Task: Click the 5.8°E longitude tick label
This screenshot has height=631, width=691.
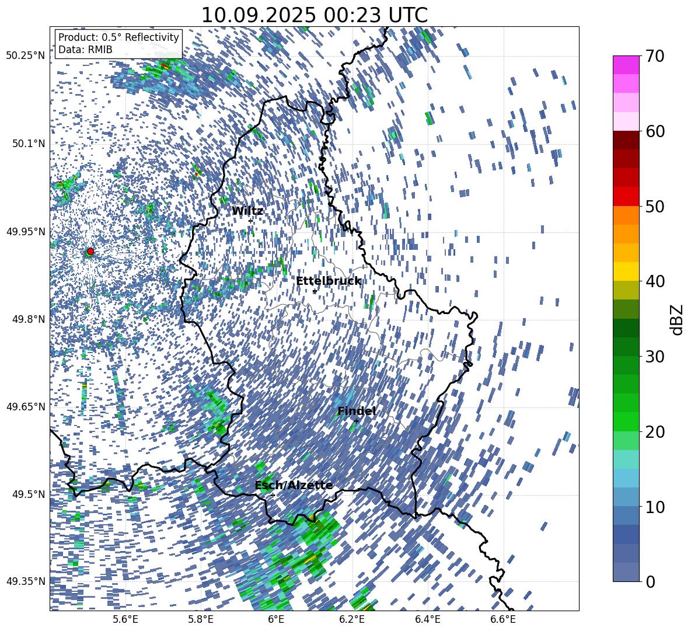Action: 201,620
